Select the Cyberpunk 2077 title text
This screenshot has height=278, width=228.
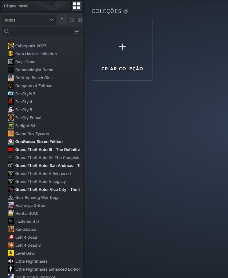[31, 46]
